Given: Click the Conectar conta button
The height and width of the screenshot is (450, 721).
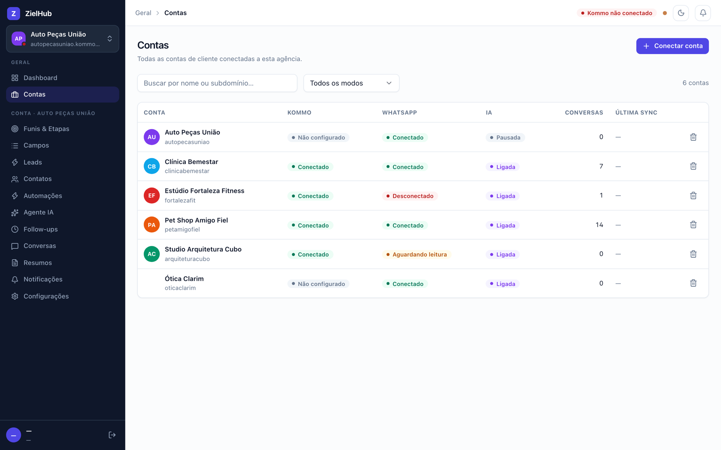Looking at the screenshot, I should pyautogui.click(x=673, y=46).
